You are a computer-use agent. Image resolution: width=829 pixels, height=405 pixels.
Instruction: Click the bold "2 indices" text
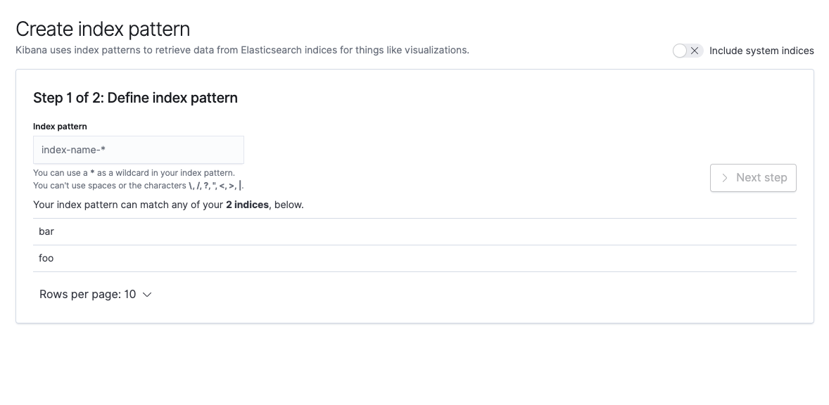(247, 205)
